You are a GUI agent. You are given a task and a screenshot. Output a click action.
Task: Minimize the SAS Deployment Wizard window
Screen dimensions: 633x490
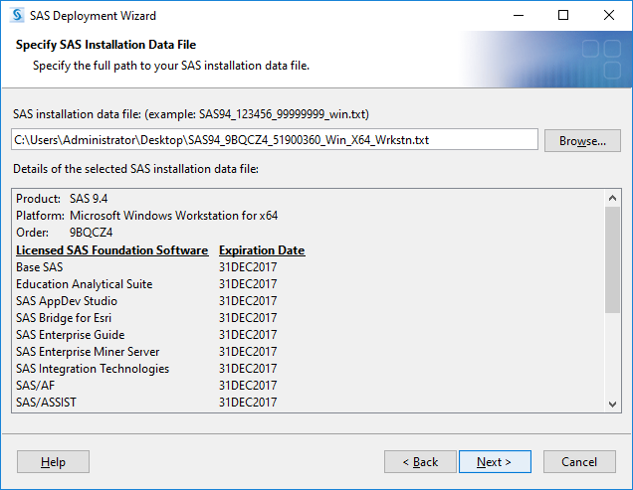pyautogui.click(x=519, y=15)
